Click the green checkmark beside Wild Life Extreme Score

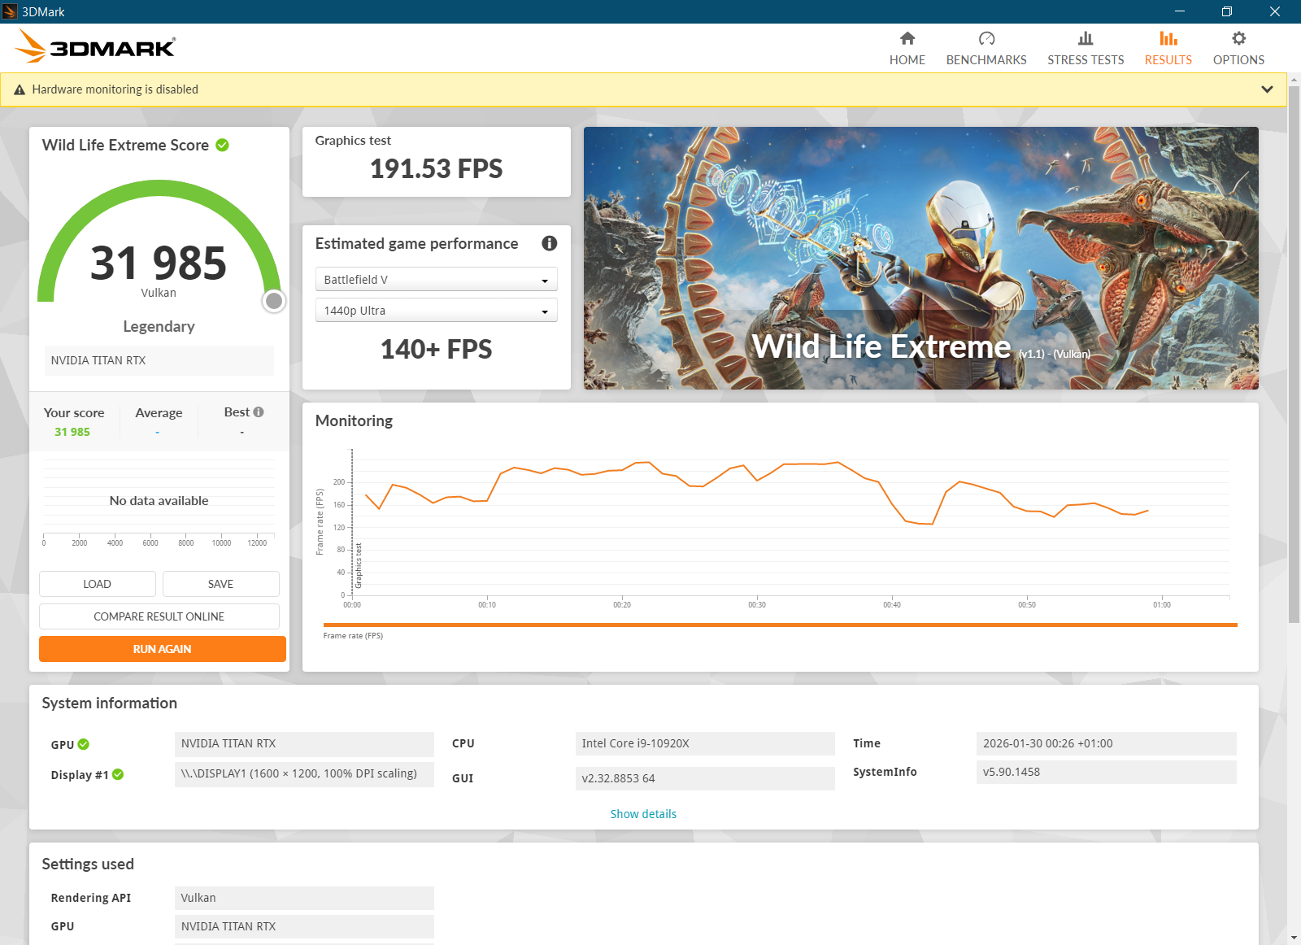click(x=222, y=145)
